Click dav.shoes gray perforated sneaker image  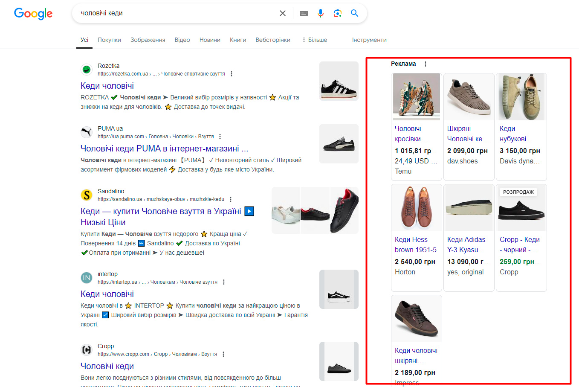tap(469, 97)
